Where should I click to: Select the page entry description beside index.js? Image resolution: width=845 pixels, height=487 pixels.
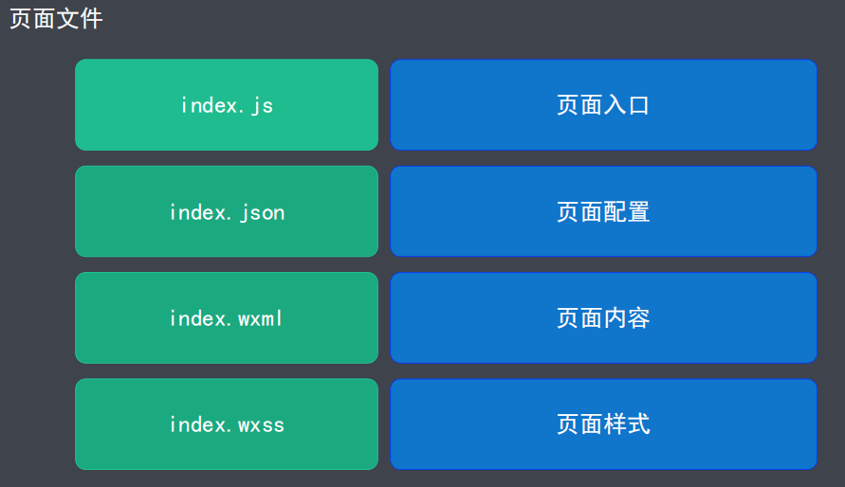tap(603, 105)
